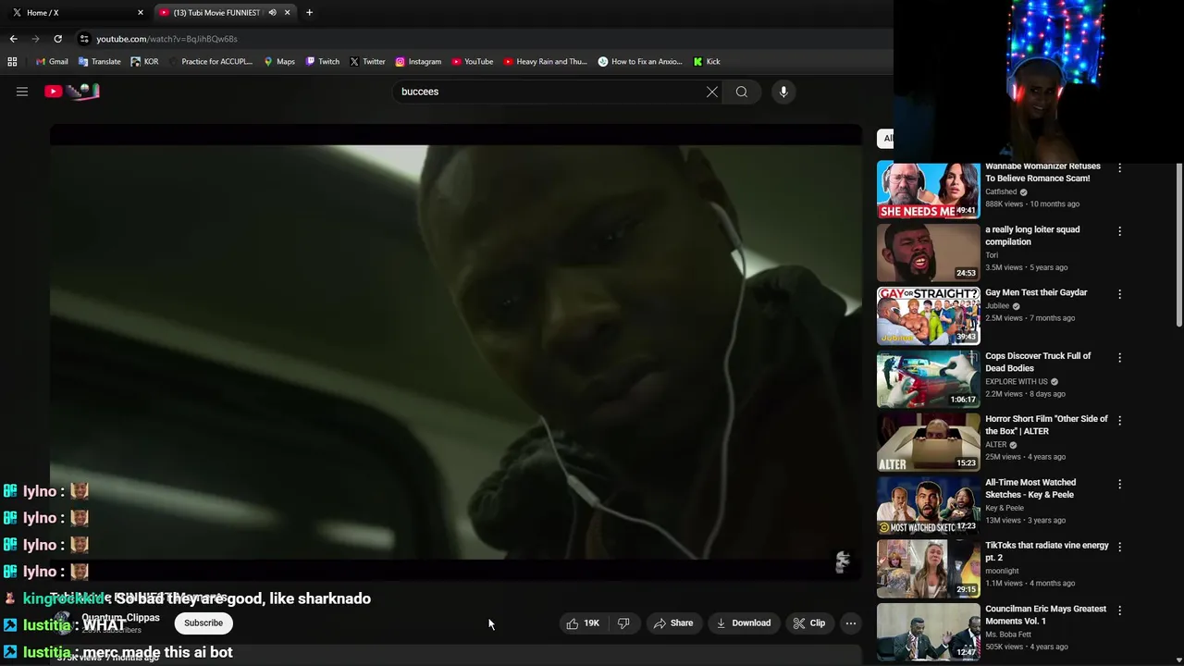Open more actions ellipsis under video

(851, 623)
